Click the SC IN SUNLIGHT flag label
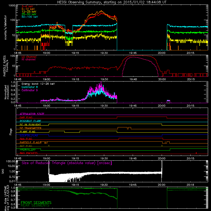Screen dimensions: 211x211 [x=30, y=124]
